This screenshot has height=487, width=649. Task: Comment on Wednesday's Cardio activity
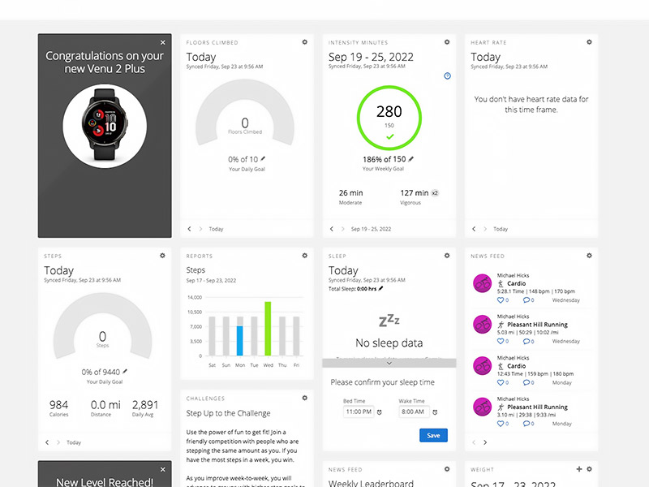click(x=526, y=300)
